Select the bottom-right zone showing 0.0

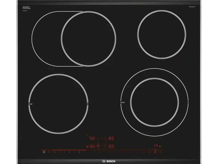point(111,147)
